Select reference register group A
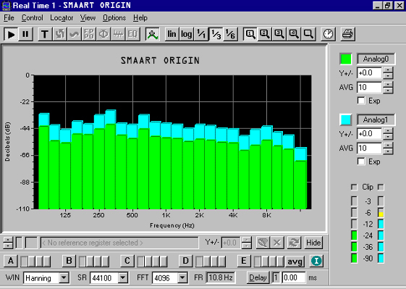This screenshot has width=406, height=289. (11, 261)
